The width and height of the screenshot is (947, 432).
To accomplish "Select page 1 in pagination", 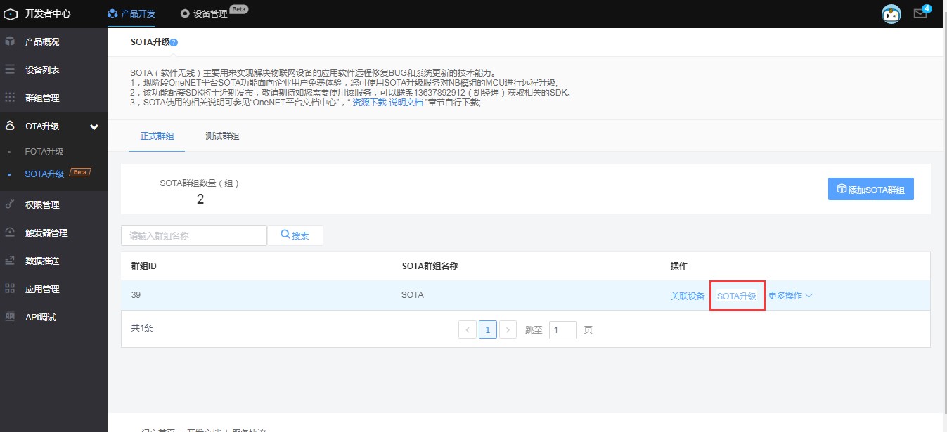I will tap(488, 329).
